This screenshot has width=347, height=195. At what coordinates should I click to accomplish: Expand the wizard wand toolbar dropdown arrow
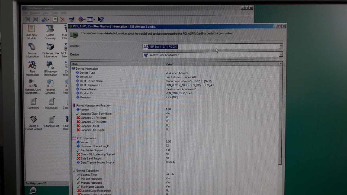[48, 19]
